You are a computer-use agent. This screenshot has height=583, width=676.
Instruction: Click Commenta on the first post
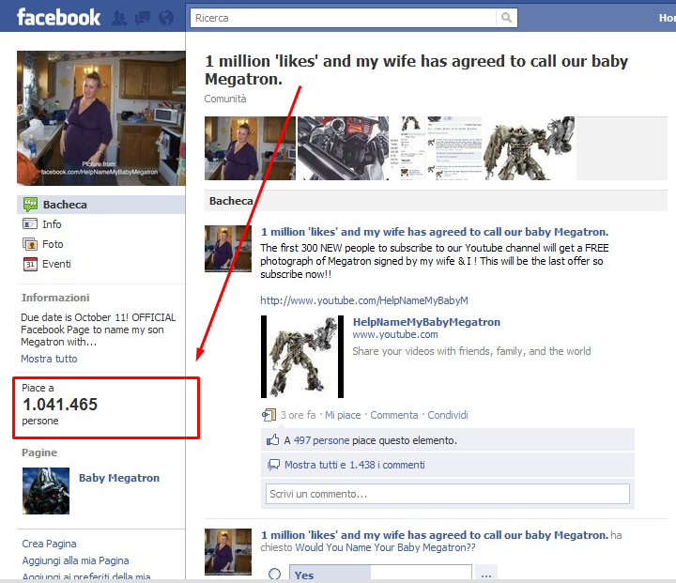394,415
